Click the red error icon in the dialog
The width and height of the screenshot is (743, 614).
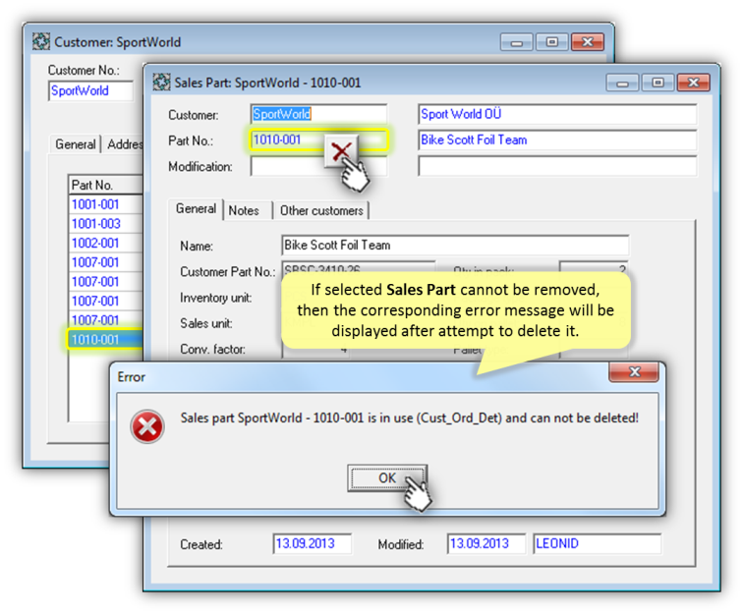(147, 426)
